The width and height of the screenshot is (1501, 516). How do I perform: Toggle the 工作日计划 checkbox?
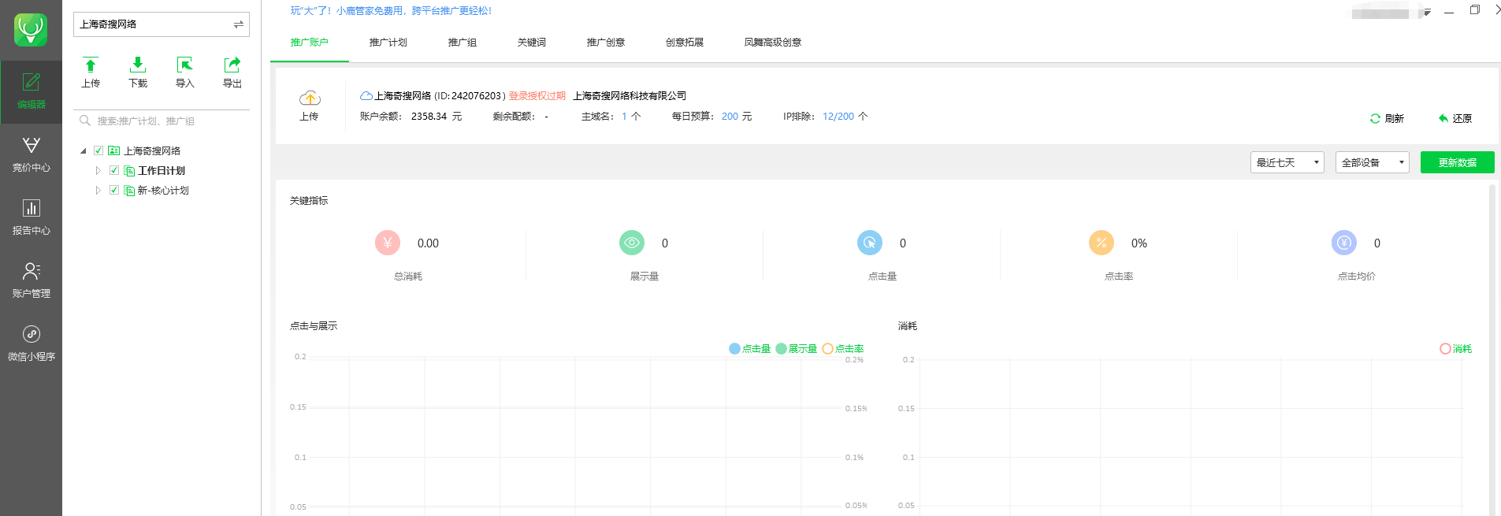click(x=114, y=170)
